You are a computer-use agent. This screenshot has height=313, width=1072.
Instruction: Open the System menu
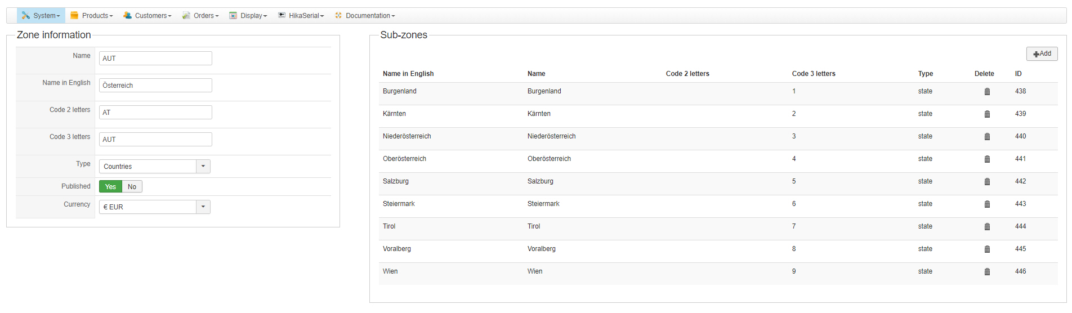(41, 16)
